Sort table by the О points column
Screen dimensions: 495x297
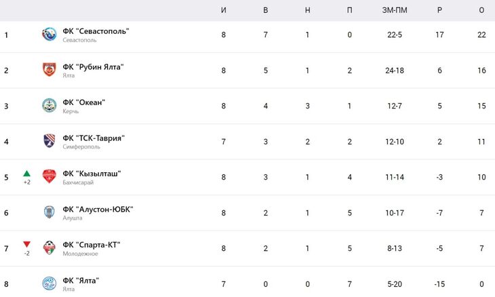click(481, 10)
